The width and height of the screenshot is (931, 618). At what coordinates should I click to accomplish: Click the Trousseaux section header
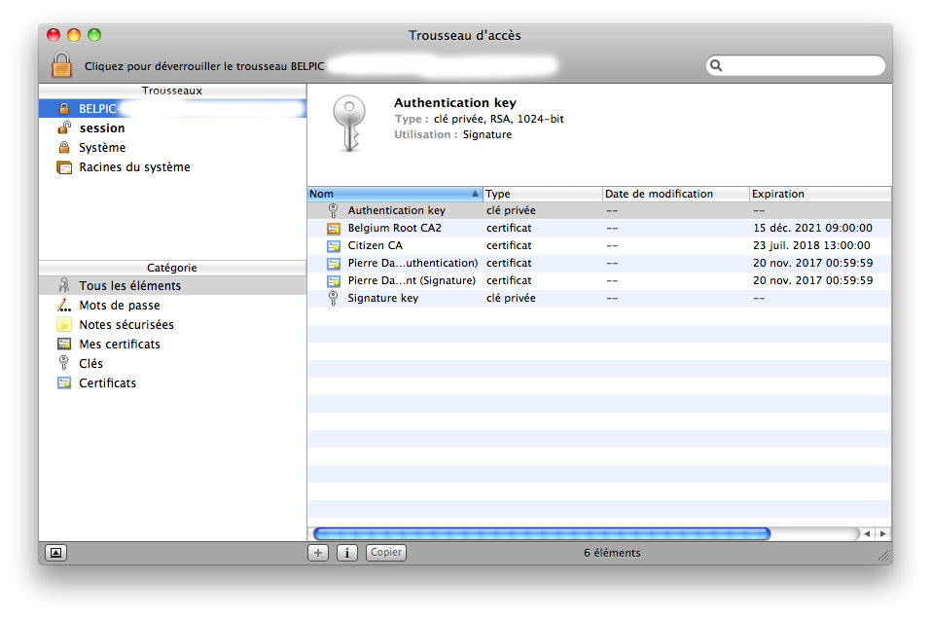click(x=172, y=91)
